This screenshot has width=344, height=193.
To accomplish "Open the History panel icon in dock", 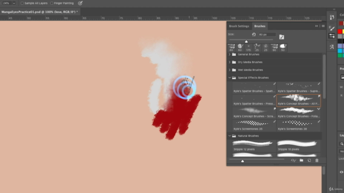I will pyautogui.click(x=332, y=17).
